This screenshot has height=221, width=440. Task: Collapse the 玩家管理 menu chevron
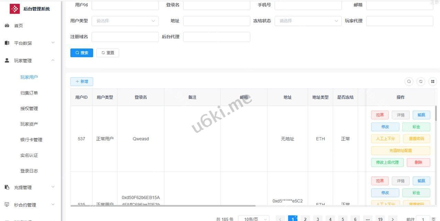(53, 60)
